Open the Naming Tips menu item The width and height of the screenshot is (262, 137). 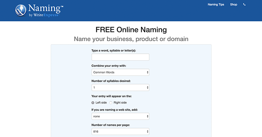[216, 4]
